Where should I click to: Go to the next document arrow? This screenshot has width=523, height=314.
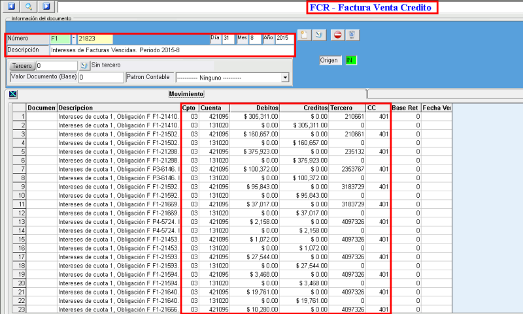click(45, 7)
